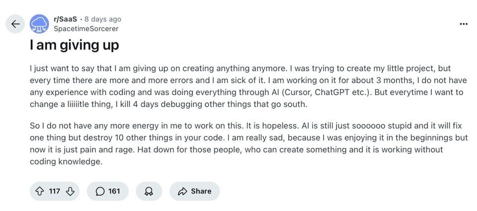Downvote the post with the down arrow
The height and width of the screenshot is (211, 477).
click(x=70, y=191)
